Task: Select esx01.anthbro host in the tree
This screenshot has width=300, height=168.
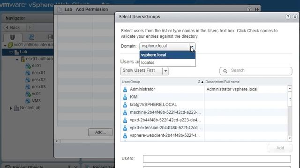Action: [x=39, y=59]
